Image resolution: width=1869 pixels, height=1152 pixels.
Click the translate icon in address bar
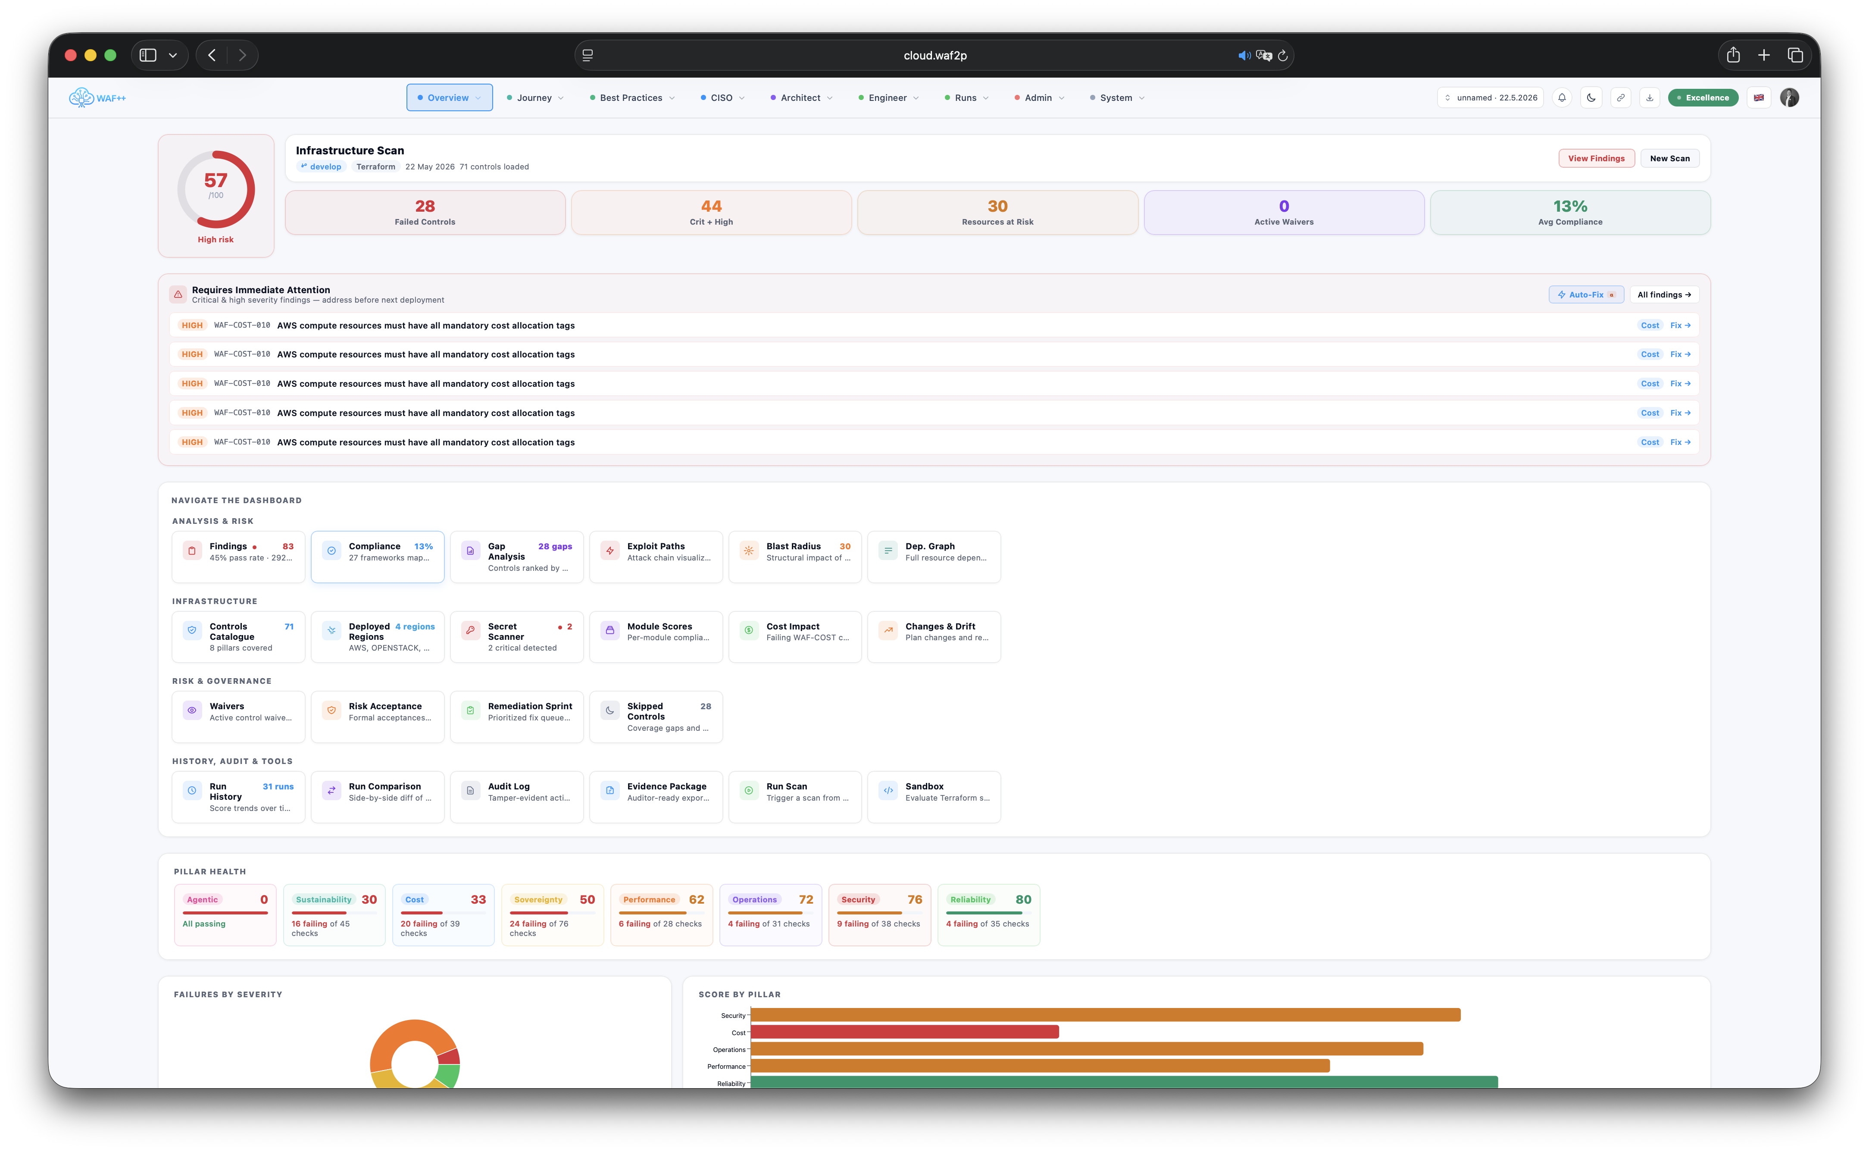coord(1263,56)
